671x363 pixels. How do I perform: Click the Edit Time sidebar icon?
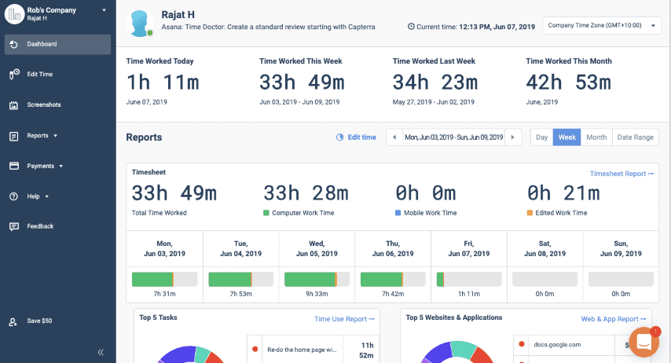click(x=14, y=75)
